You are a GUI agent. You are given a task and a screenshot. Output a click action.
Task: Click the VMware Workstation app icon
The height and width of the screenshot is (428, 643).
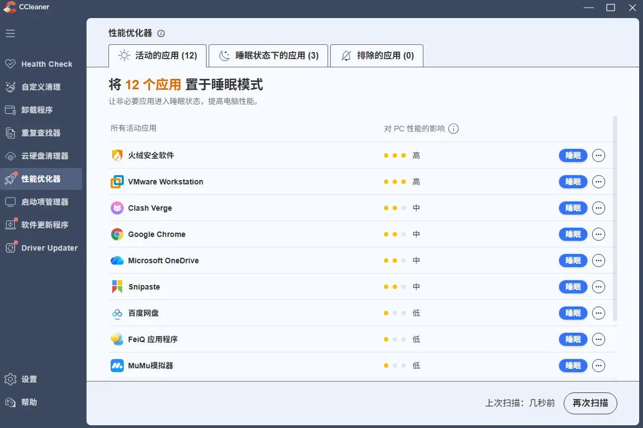[117, 182]
